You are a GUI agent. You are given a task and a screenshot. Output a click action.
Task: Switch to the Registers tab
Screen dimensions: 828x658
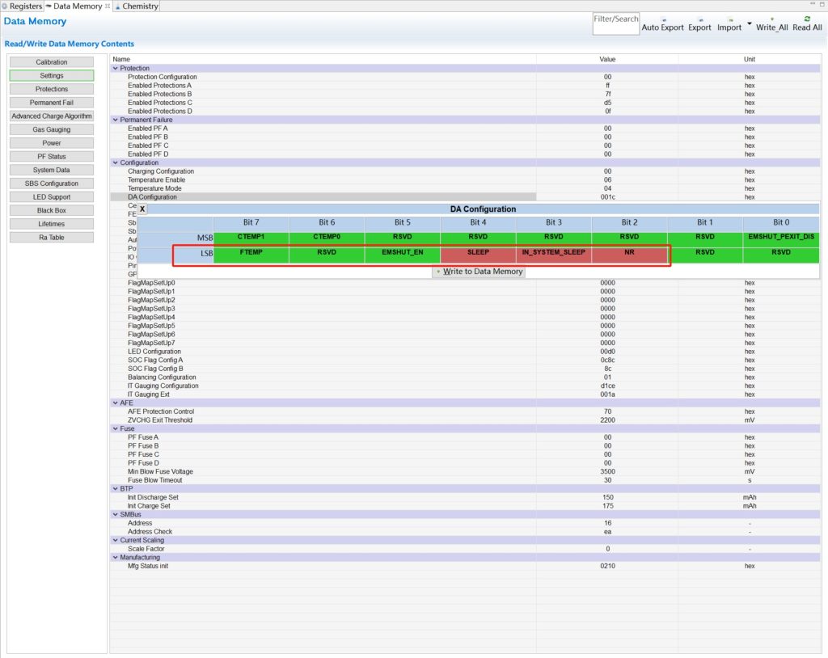pos(25,6)
